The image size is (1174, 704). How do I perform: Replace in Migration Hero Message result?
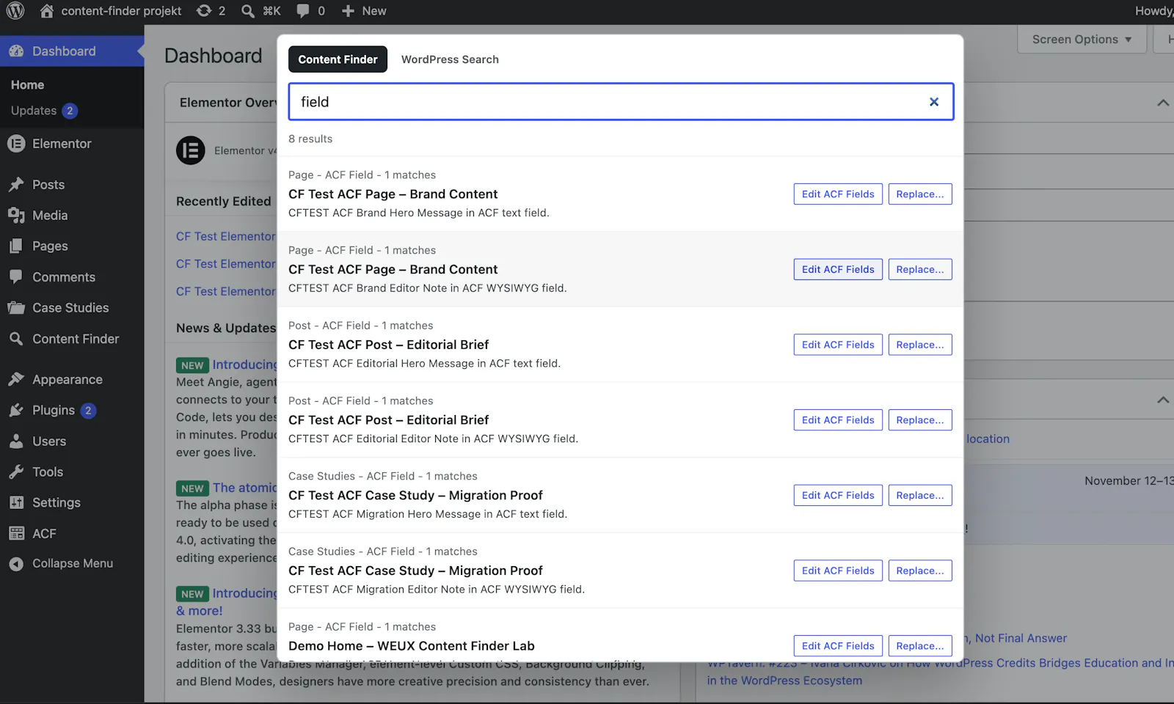point(920,496)
